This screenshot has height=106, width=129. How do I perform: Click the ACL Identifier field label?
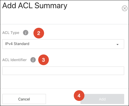(x=15, y=60)
